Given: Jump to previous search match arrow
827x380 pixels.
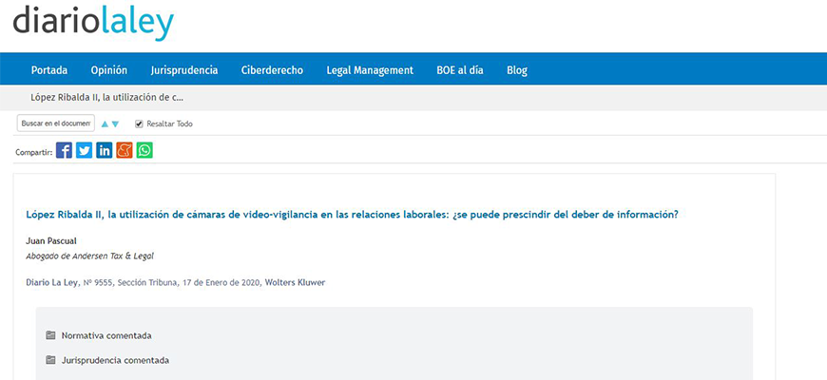Looking at the screenshot, I should click(x=105, y=123).
